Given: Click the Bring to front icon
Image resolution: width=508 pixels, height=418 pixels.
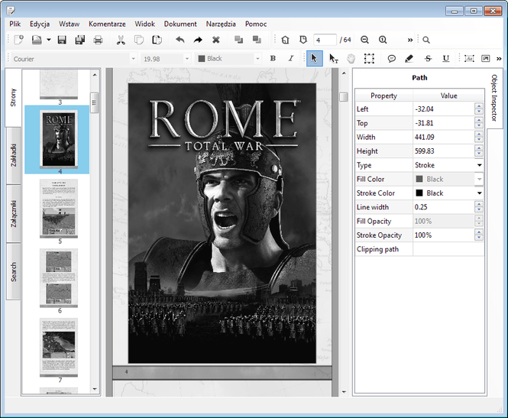Looking at the screenshot, I should point(239,40).
